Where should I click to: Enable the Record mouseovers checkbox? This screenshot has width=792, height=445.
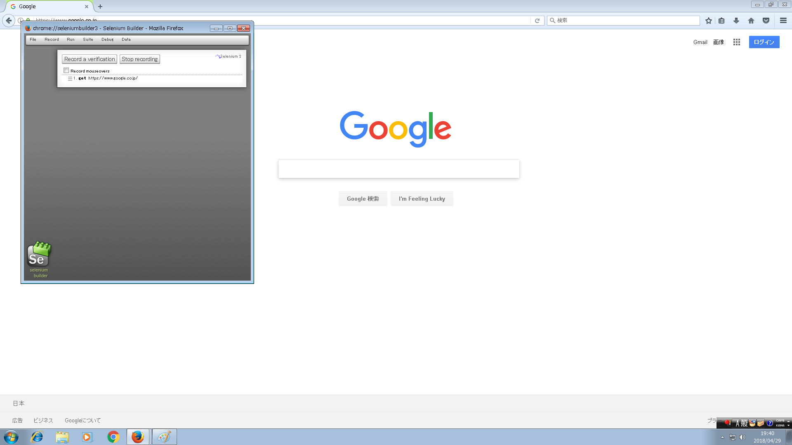point(66,70)
